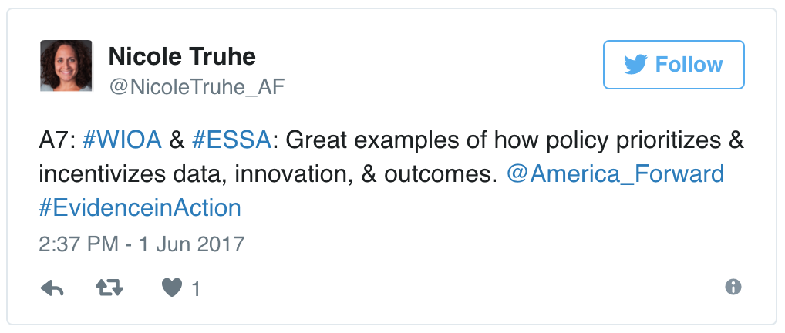Visit the @NicoleTruhe_AF handle
This screenshot has width=785, height=333.
197,87
